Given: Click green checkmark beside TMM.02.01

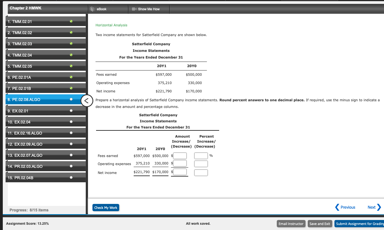Looking at the screenshot, I should [x=71, y=21].
